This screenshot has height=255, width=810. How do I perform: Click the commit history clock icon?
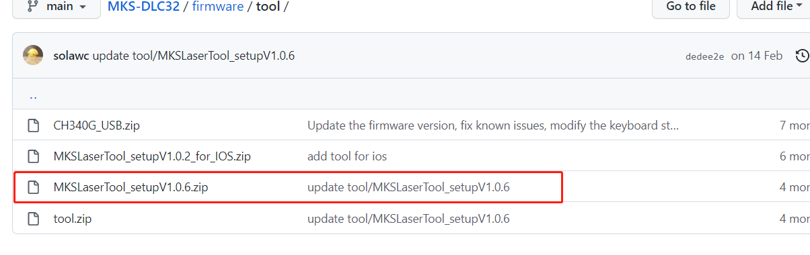pos(802,56)
